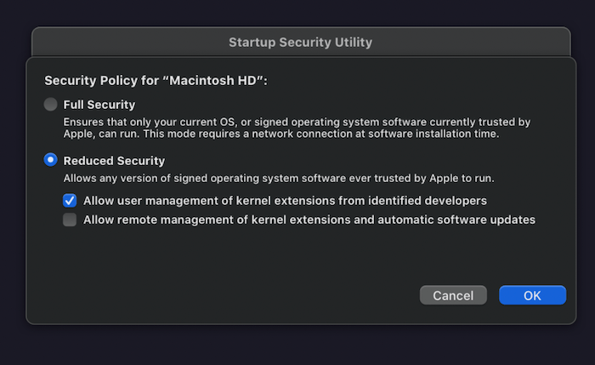595x365 pixels.
Task: Click the "Reduced Security" label text
Action: click(x=114, y=160)
